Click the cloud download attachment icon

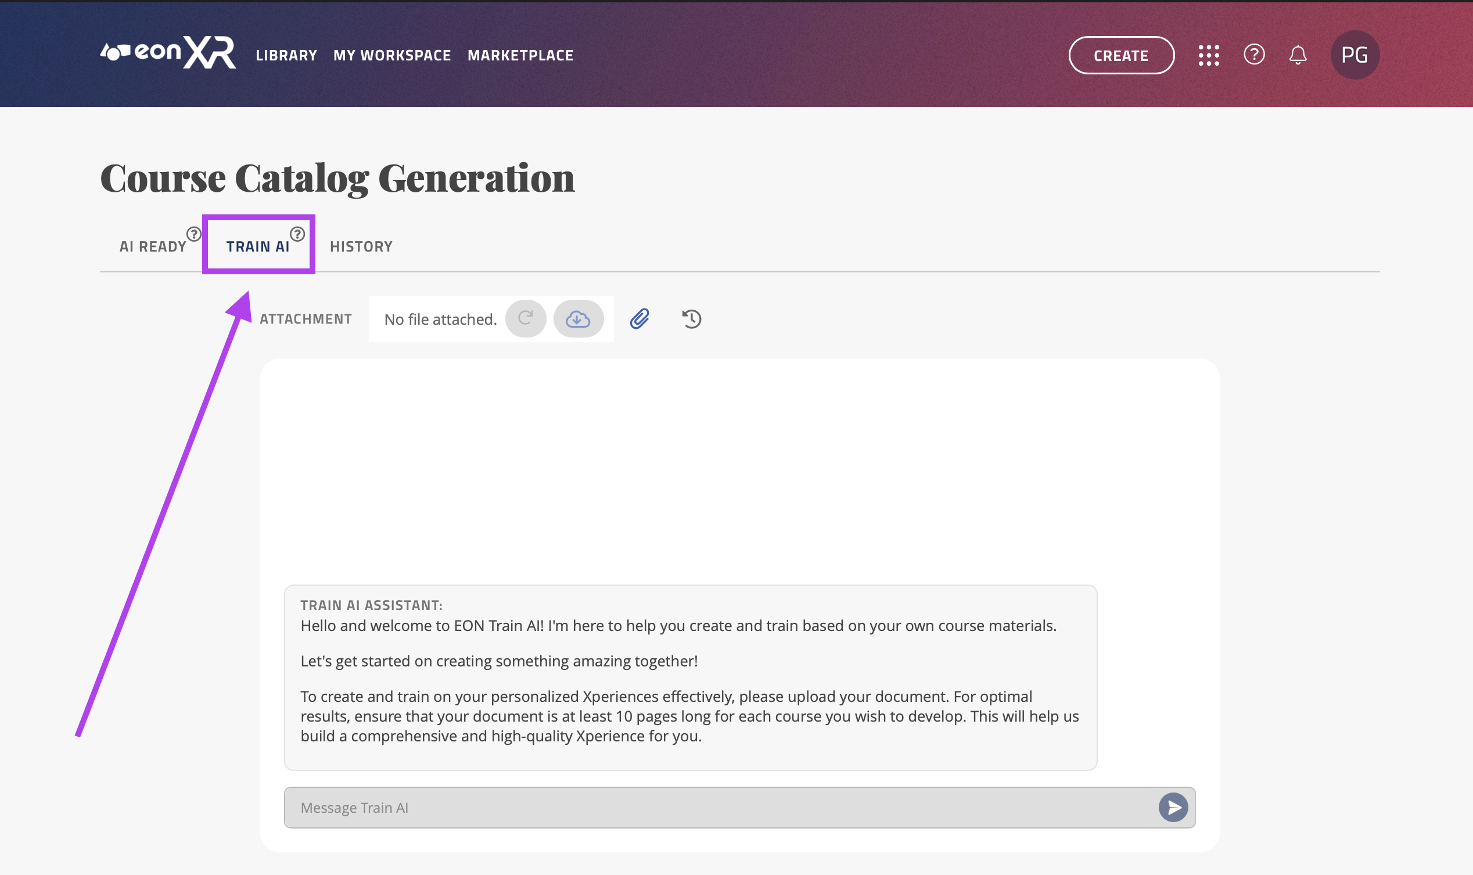(579, 319)
